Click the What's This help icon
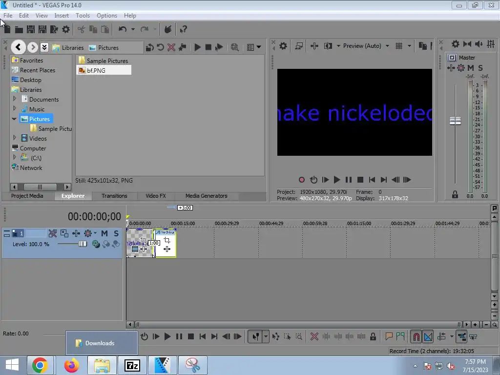The height and width of the screenshot is (375, 500). 183,30
